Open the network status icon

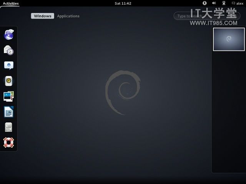[224, 3]
